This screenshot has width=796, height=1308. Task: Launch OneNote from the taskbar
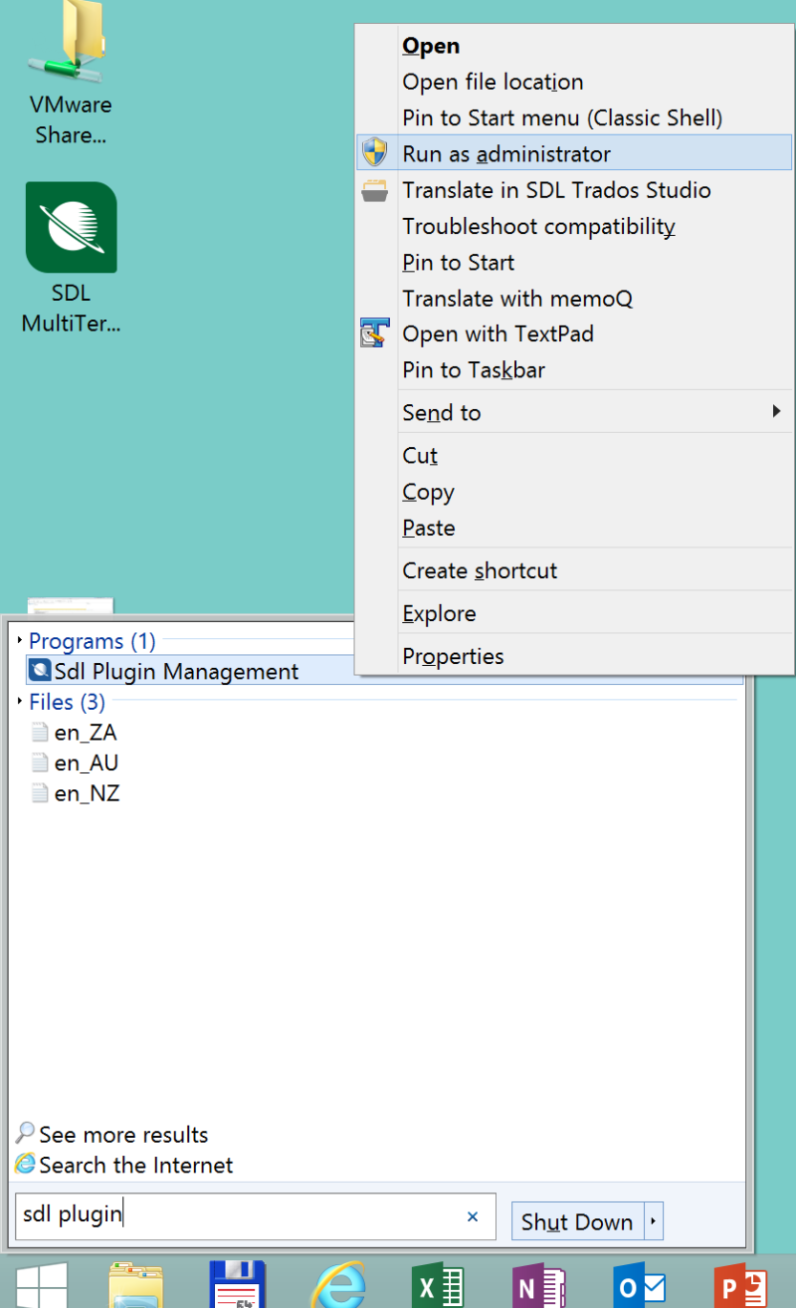539,1287
